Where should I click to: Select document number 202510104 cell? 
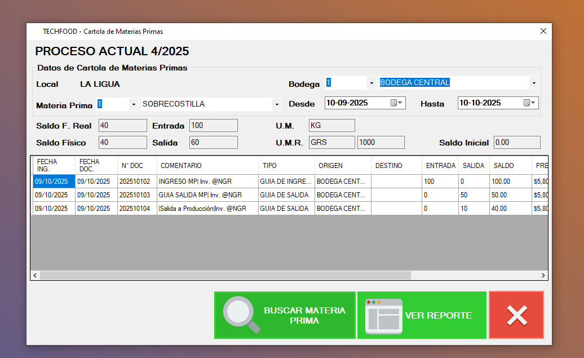(137, 209)
